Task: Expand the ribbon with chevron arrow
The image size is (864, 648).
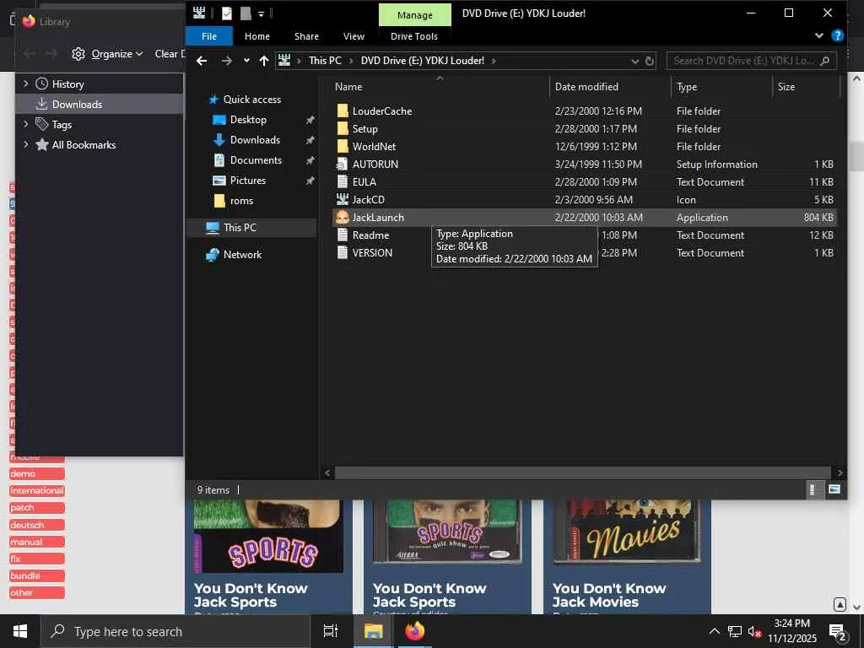Action: click(x=818, y=35)
